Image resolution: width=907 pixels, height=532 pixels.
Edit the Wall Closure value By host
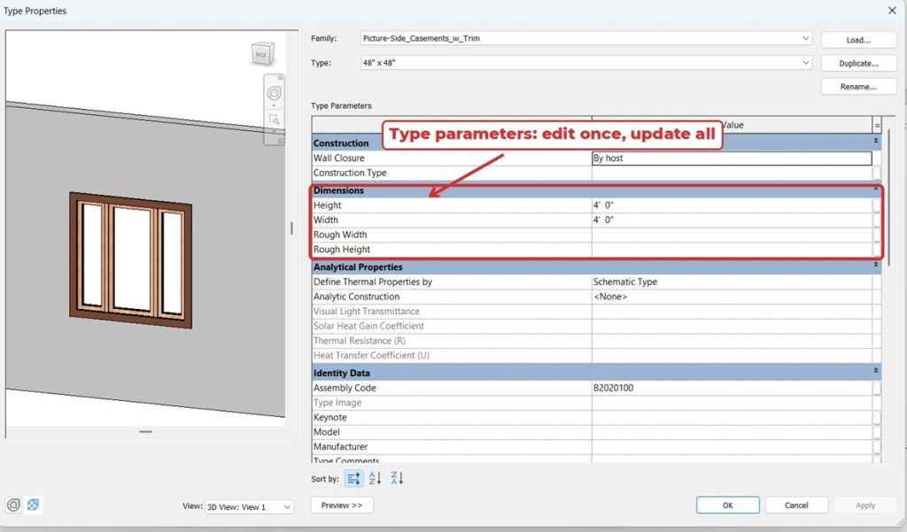[732, 158]
